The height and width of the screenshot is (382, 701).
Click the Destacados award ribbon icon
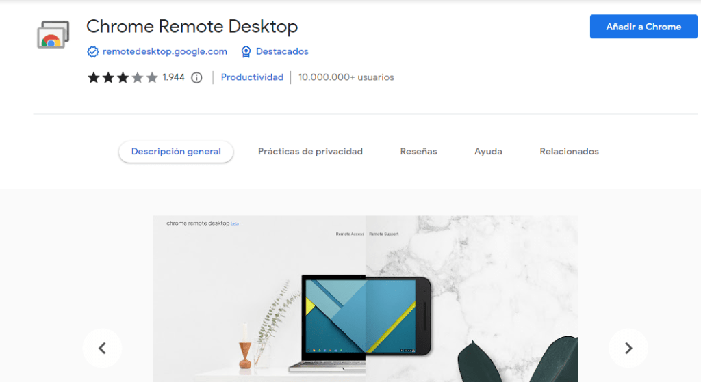point(246,52)
